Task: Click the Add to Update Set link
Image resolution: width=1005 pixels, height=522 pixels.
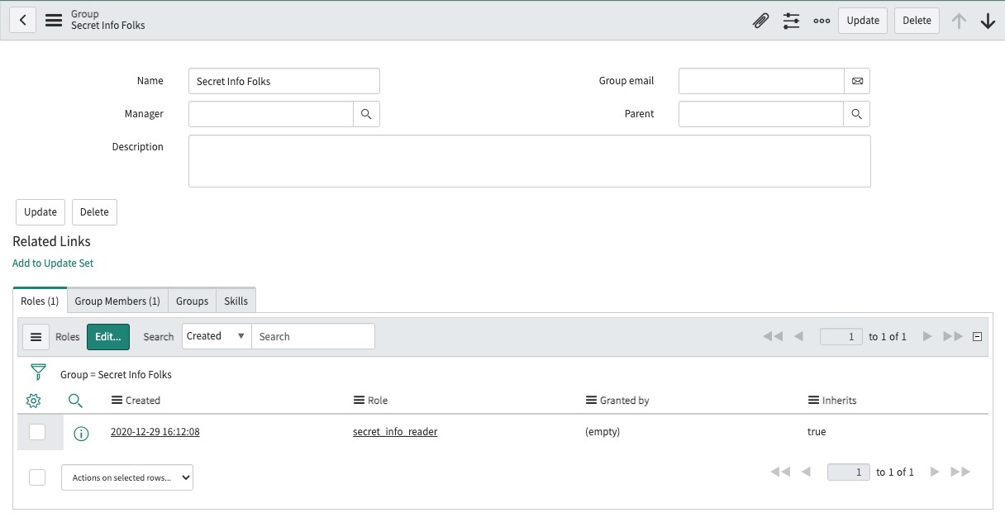Action: click(x=52, y=263)
